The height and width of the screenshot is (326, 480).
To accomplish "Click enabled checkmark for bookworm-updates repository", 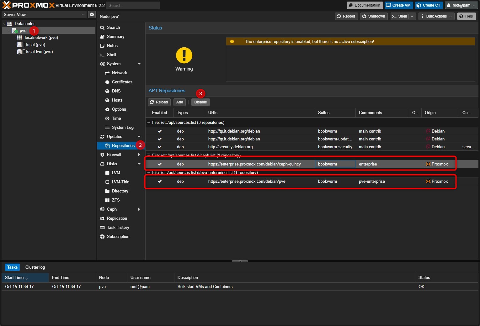I will click(160, 139).
